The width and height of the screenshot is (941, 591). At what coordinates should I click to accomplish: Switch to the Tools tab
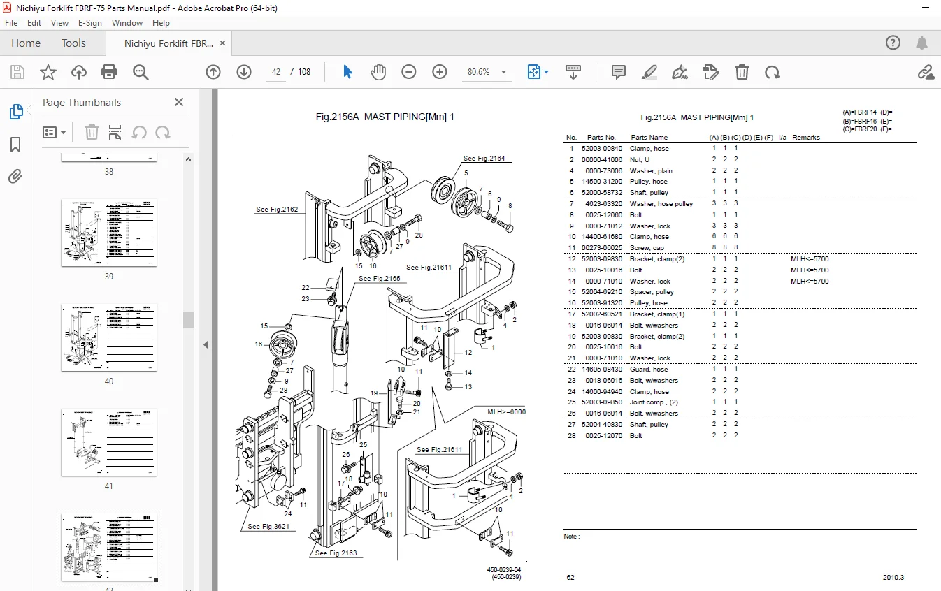(x=74, y=43)
